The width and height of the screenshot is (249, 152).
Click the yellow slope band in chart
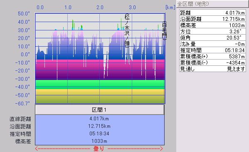click(x=100, y=96)
